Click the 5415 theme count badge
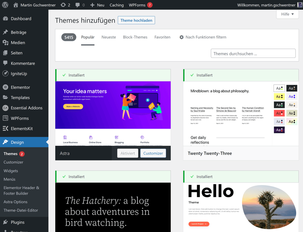 pyautogui.click(x=69, y=37)
